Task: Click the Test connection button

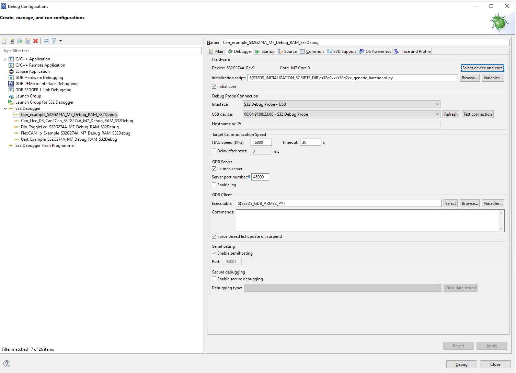Action: tap(478, 114)
